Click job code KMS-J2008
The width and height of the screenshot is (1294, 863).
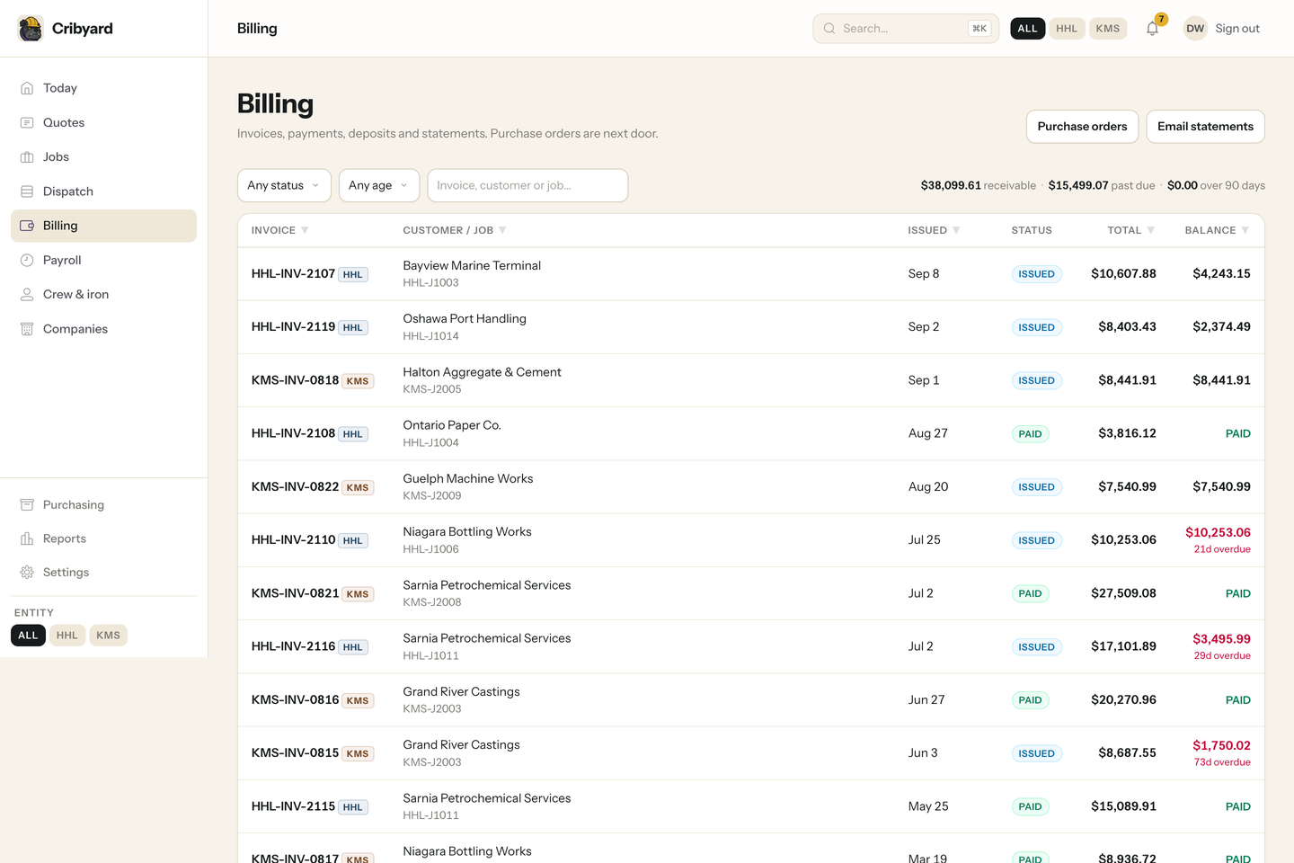pos(432,602)
